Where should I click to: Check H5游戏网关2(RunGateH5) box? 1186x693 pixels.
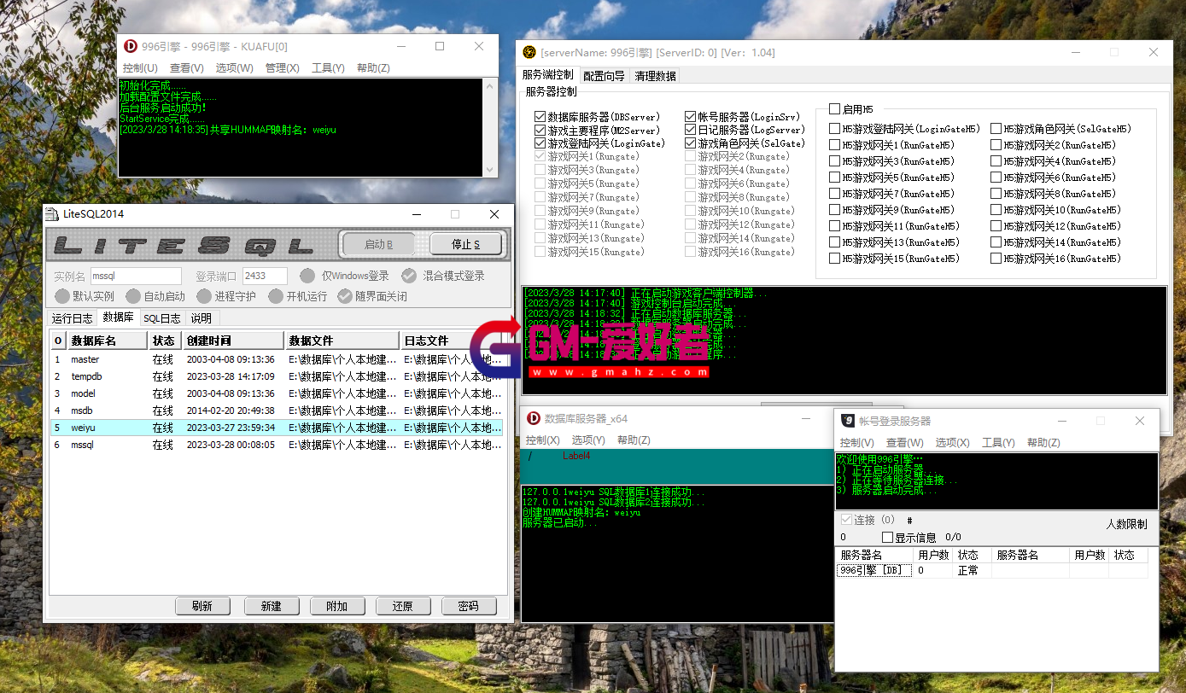(x=996, y=145)
